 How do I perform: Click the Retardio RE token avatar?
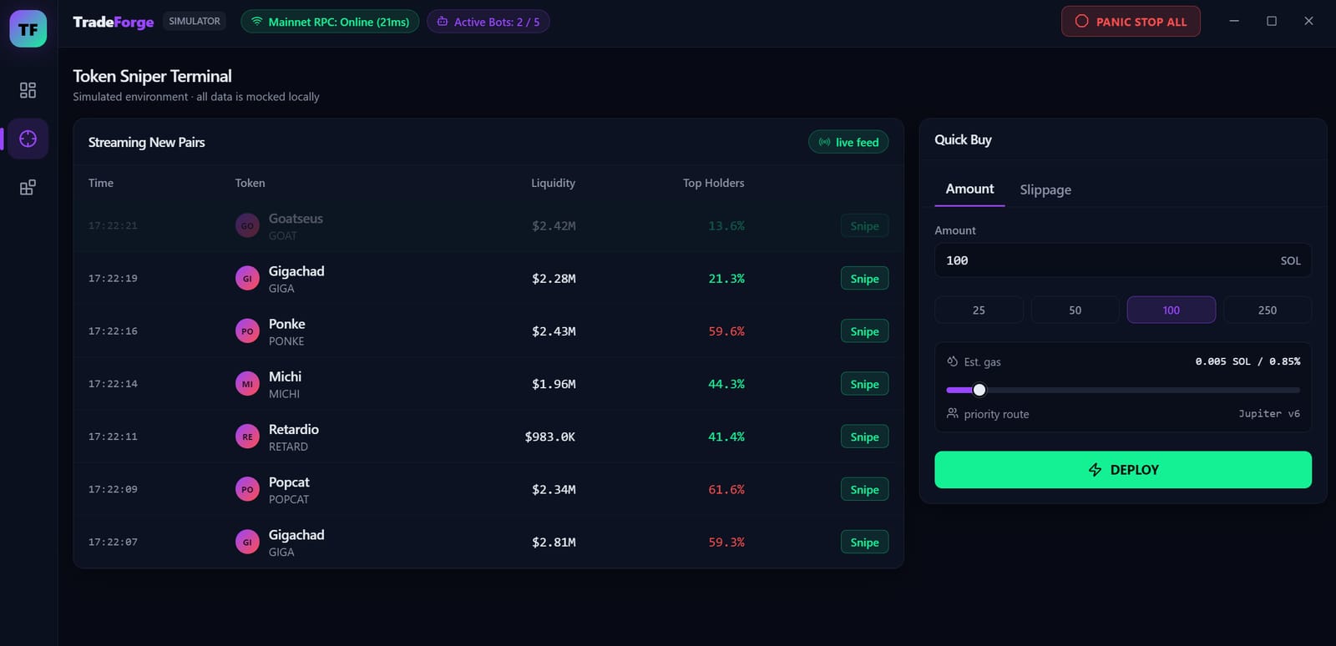[x=247, y=437]
